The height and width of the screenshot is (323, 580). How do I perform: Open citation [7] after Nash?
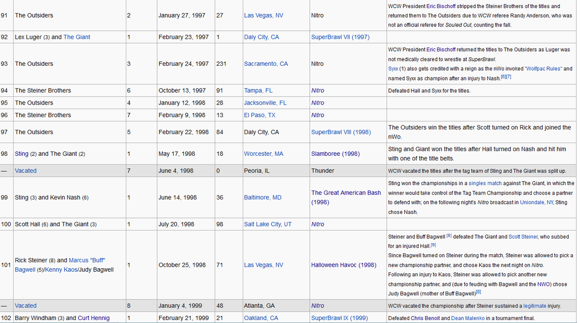pos(509,77)
